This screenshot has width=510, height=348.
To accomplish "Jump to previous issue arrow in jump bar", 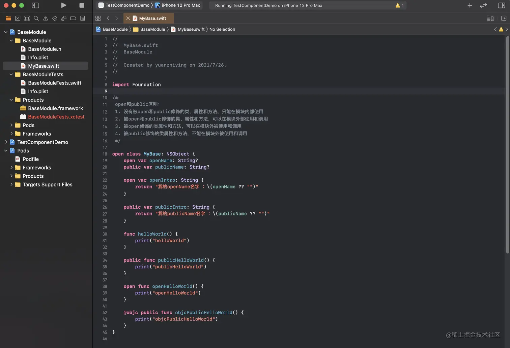I will pyautogui.click(x=495, y=29).
